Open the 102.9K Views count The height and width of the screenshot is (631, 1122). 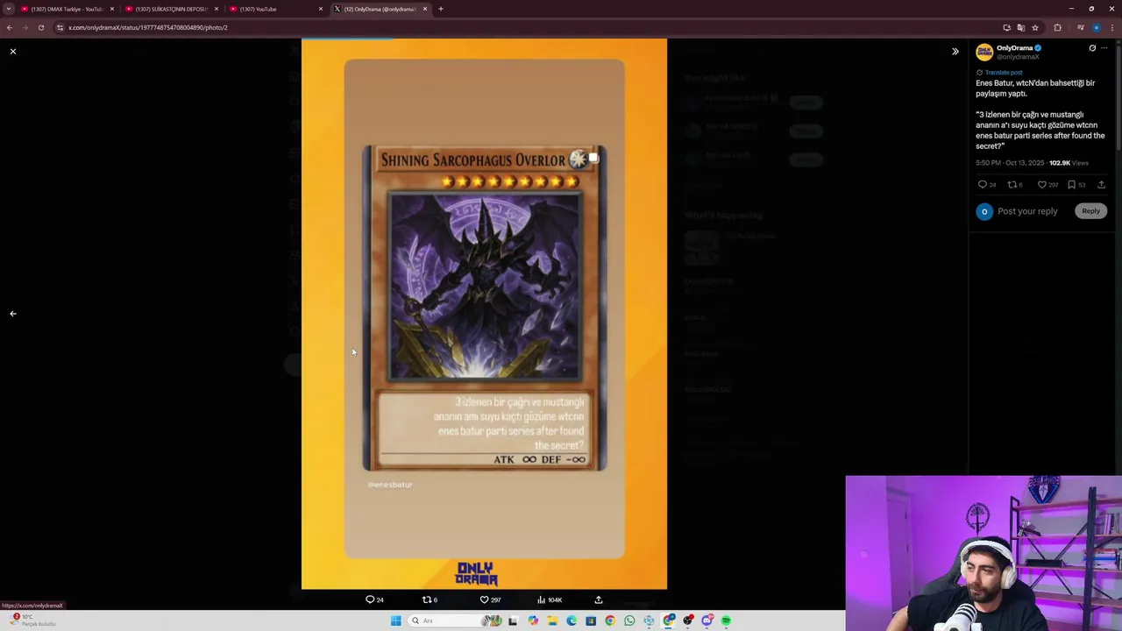click(x=1069, y=163)
